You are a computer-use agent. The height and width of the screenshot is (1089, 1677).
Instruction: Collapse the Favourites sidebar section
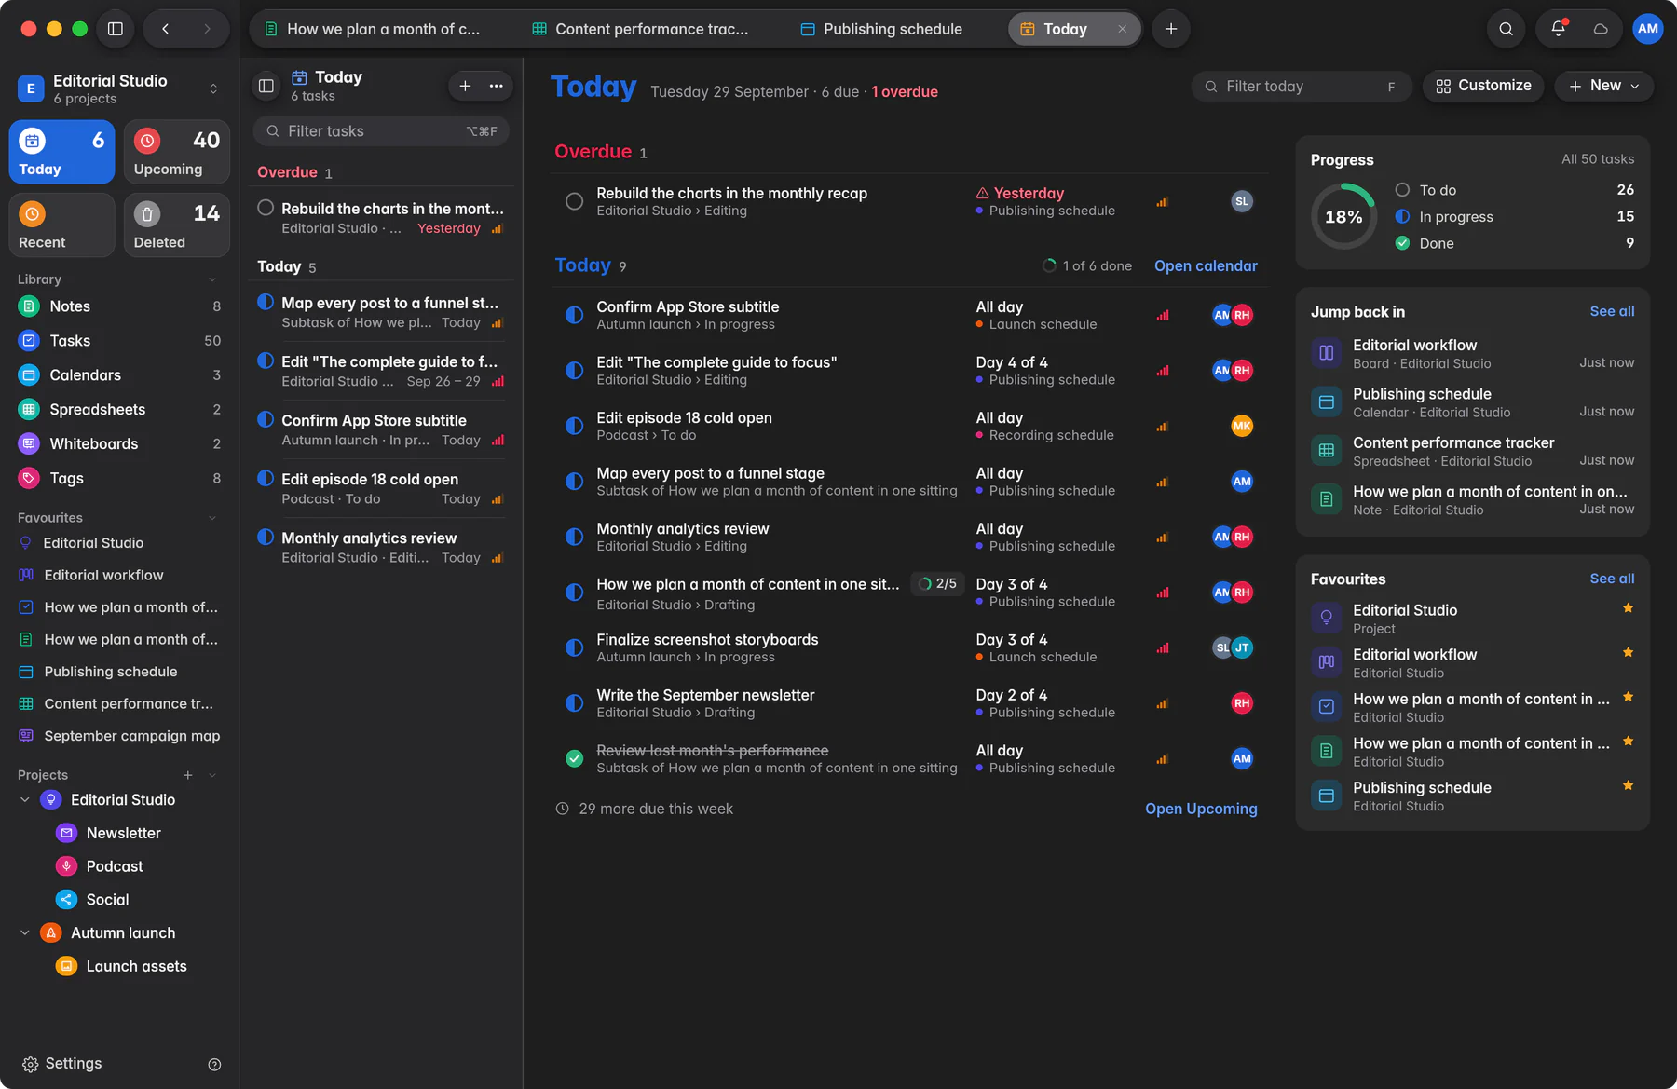point(212,518)
